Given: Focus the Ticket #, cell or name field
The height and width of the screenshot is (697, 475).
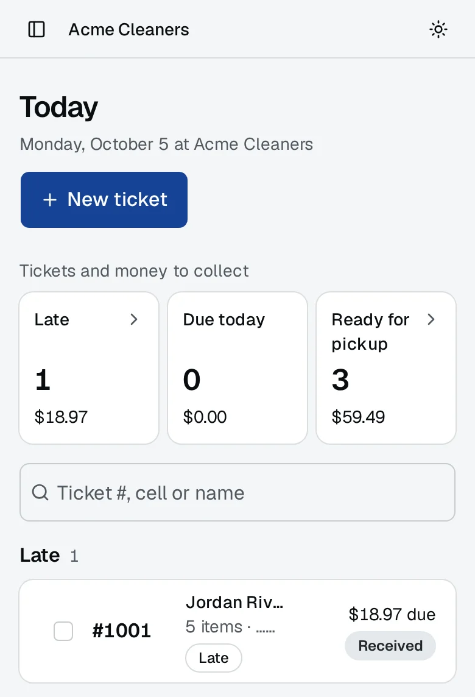Looking at the screenshot, I should click(x=237, y=492).
